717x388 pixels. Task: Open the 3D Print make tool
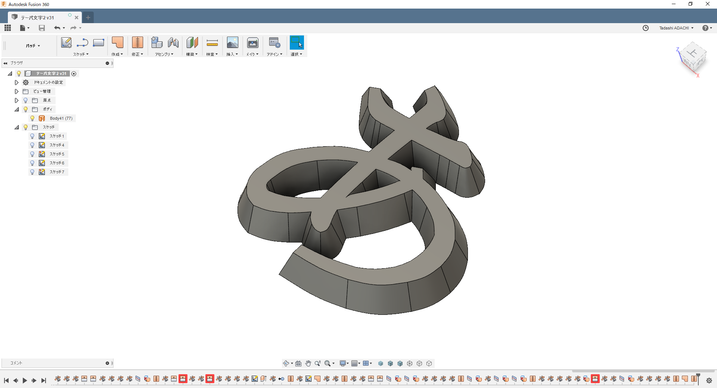[252, 43]
